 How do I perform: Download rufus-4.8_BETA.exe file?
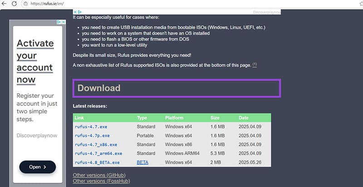(97, 163)
